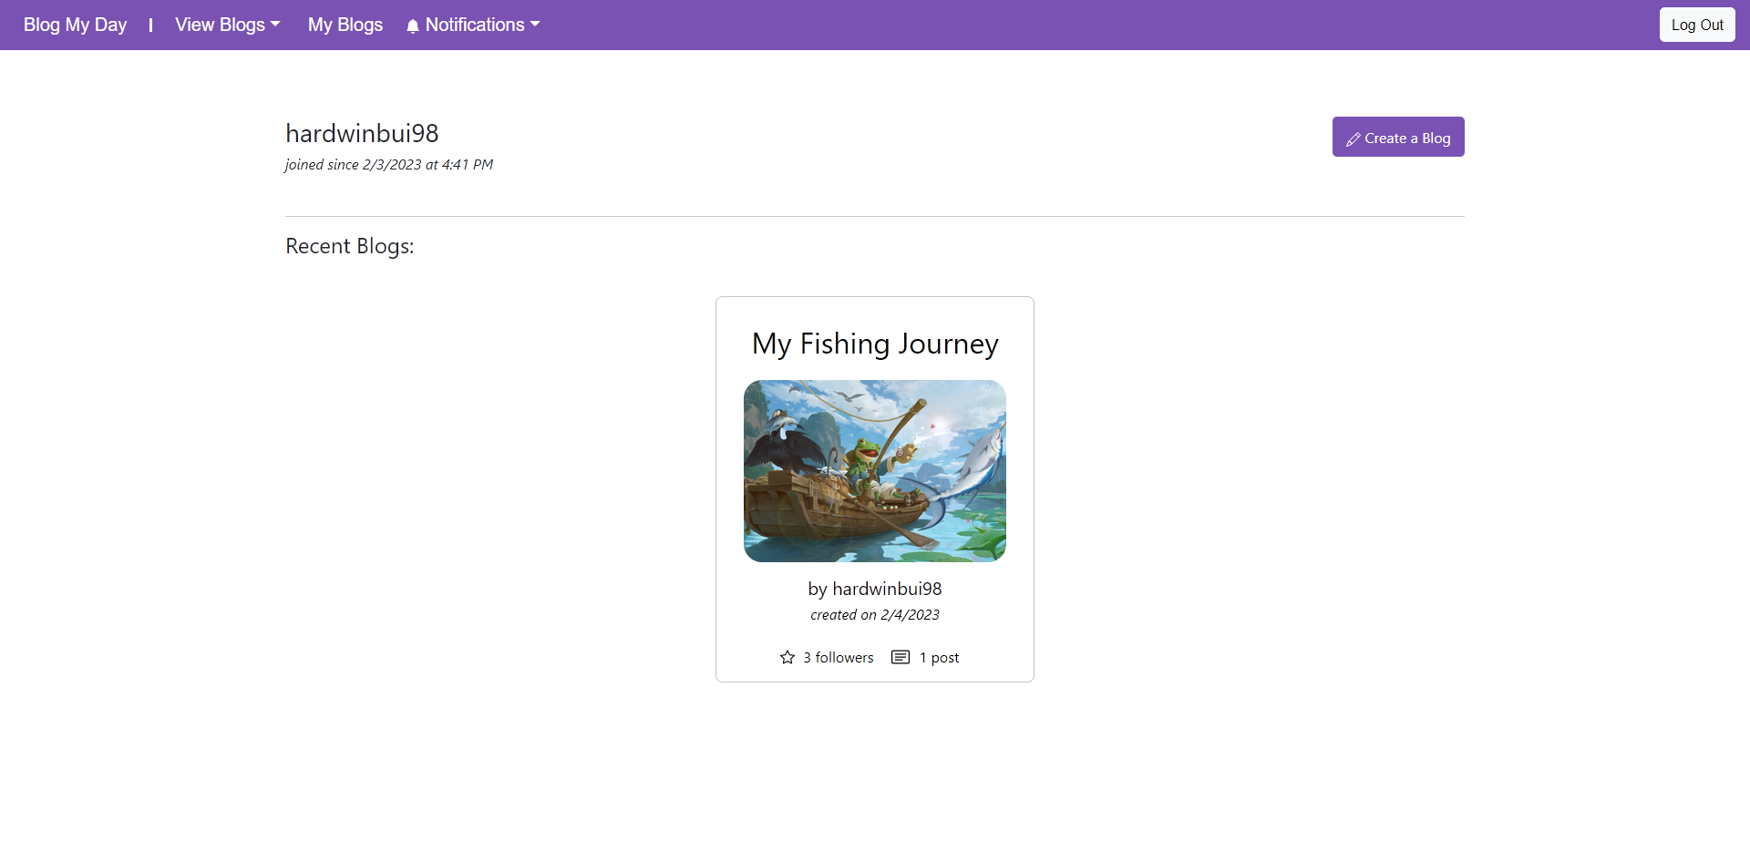Open the My Fishing Journey blog card
The width and height of the screenshot is (1750, 852).
click(874, 488)
